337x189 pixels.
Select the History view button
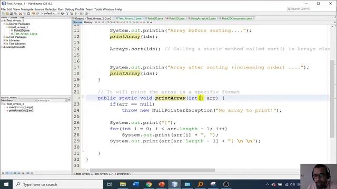tap(88, 22)
